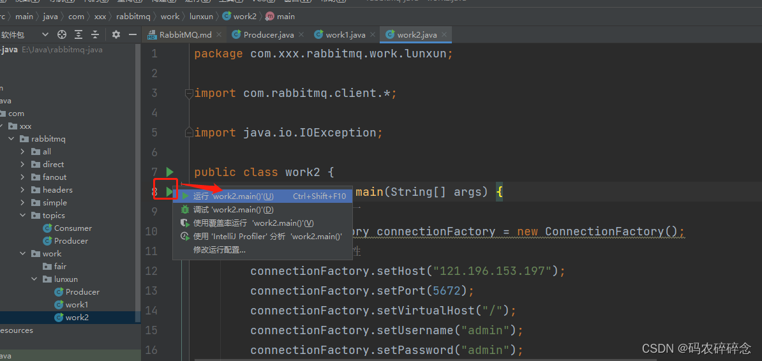Select IntelliJ Profiler 分析 menu entry
The height and width of the screenshot is (361, 762).
point(263,237)
